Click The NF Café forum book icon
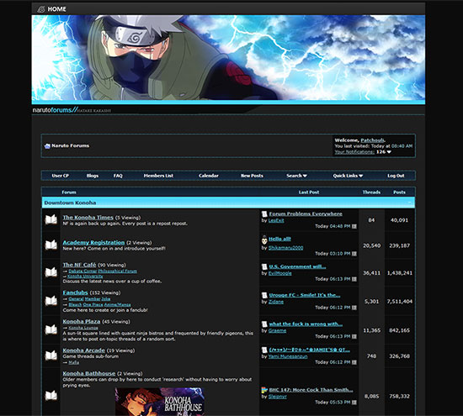 pos(51,272)
